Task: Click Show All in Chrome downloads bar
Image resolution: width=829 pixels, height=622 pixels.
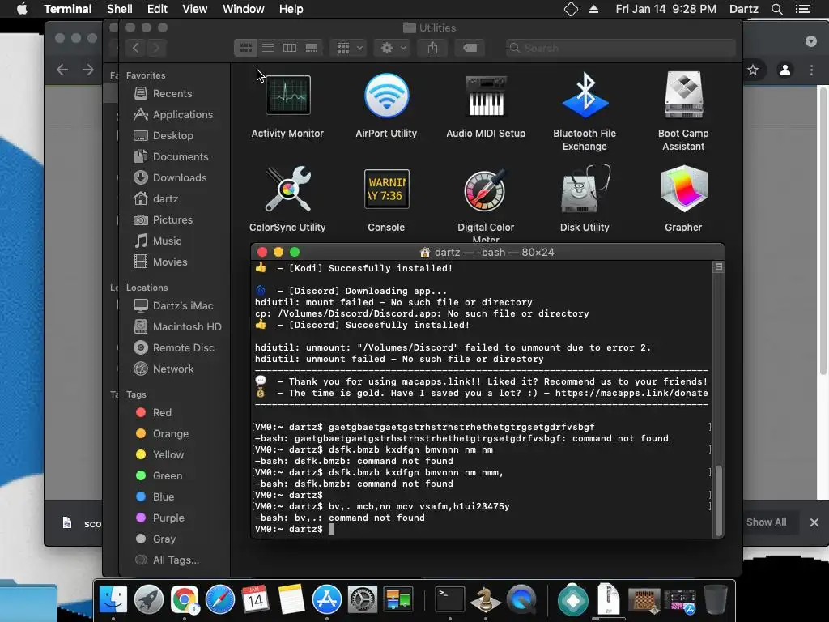Action: tap(766, 522)
